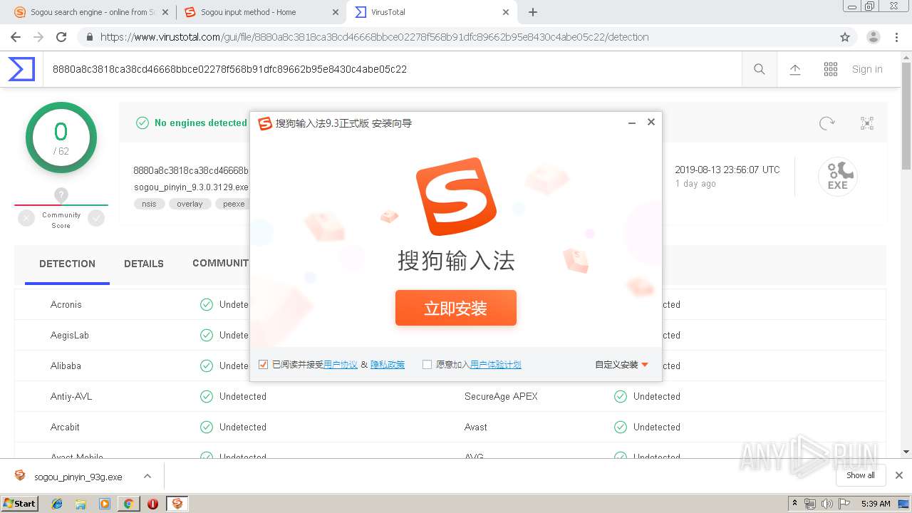Click the graph/expand icon near refresh
The height and width of the screenshot is (513, 912).
(867, 123)
